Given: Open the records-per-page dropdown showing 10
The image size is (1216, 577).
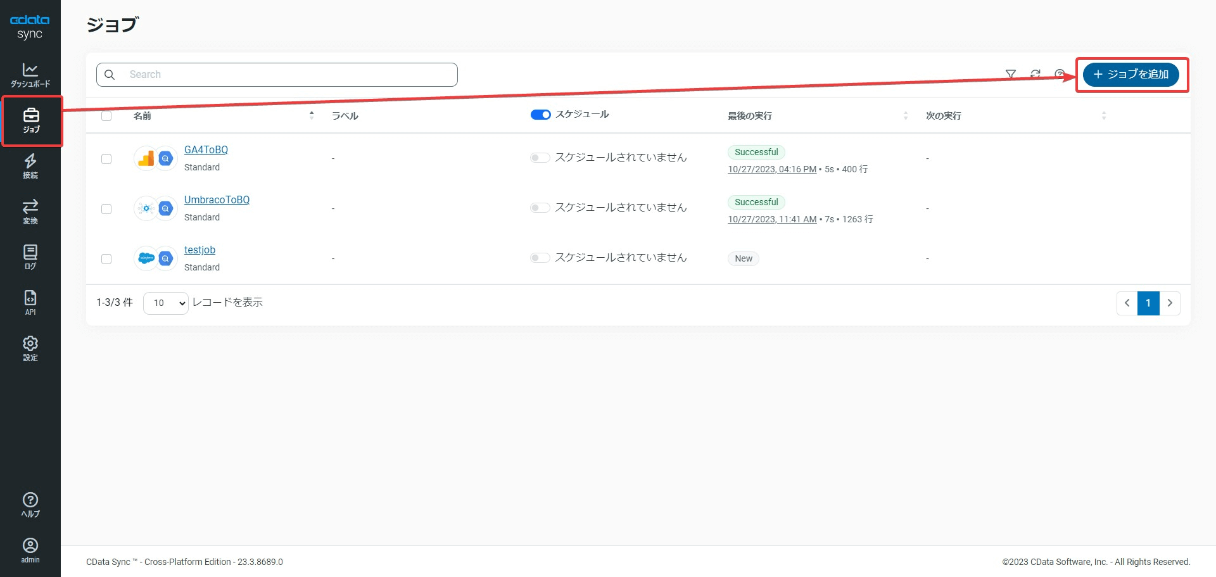Looking at the screenshot, I should pos(166,303).
